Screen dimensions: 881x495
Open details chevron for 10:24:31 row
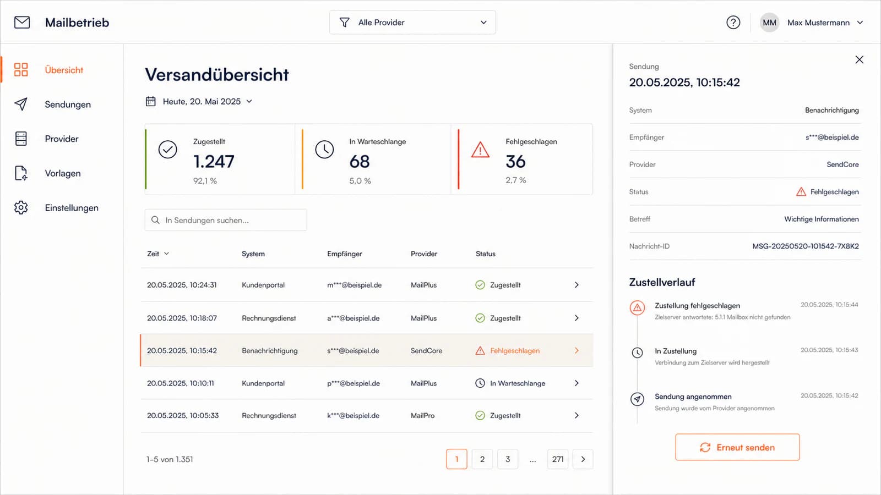[577, 285]
